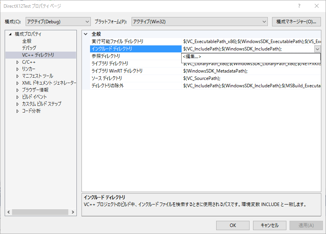The width and height of the screenshot is (326, 234).
Task: Expand the XML ドキュメント ジェネレーター node
Action: point(17,83)
